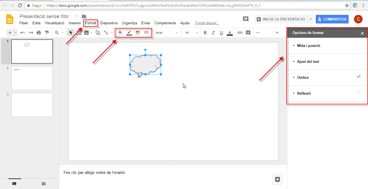The width and height of the screenshot is (368, 189).
Task: Open the font size 14 dropdown
Action: [191, 33]
